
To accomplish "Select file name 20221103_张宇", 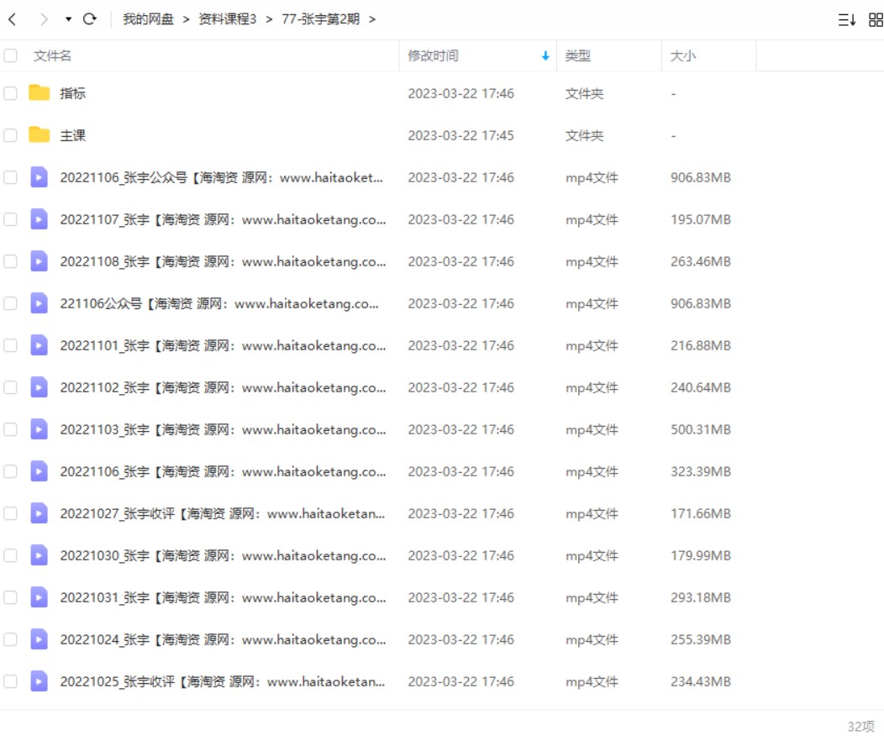I will pos(223,430).
